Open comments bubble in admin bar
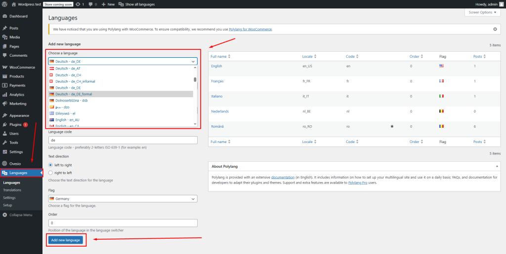Screen dimensions: 506x254 pyautogui.click(x=92, y=4)
